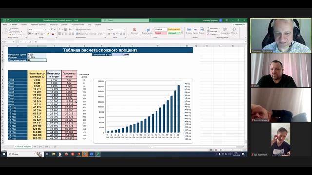Click Format as Table icon
The height and width of the screenshot is (175, 312).
tap(147, 30)
